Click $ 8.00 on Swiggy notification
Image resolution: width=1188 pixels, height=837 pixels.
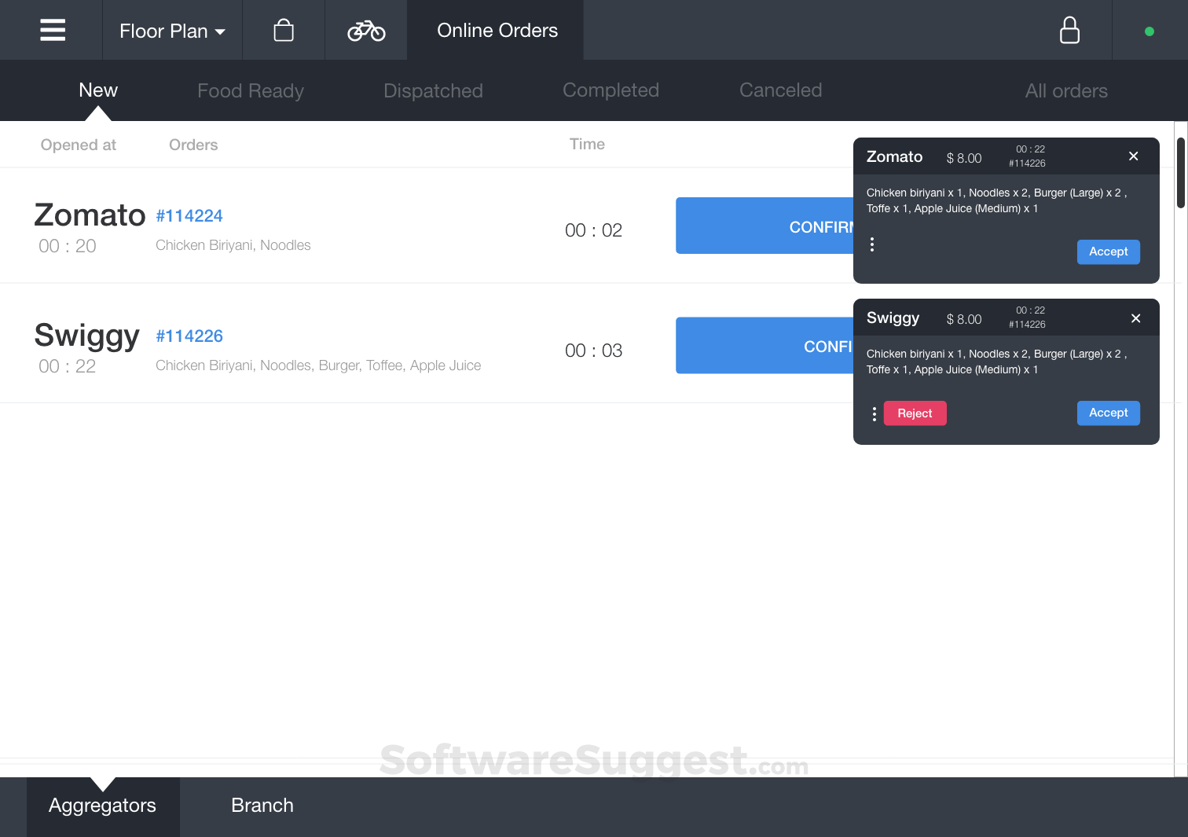click(964, 319)
